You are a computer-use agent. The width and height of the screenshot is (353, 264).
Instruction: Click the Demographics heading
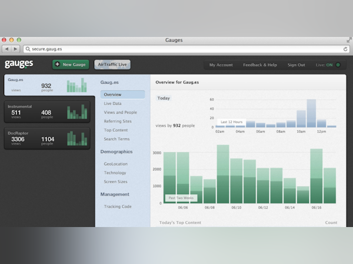[x=116, y=152]
